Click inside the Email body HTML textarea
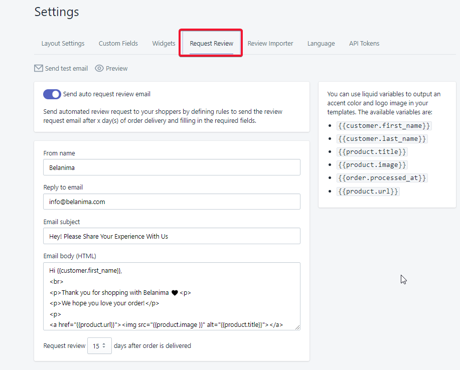This screenshot has height=370, width=460. (172, 296)
